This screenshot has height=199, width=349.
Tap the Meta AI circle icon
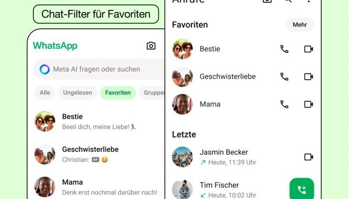tap(44, 69)
